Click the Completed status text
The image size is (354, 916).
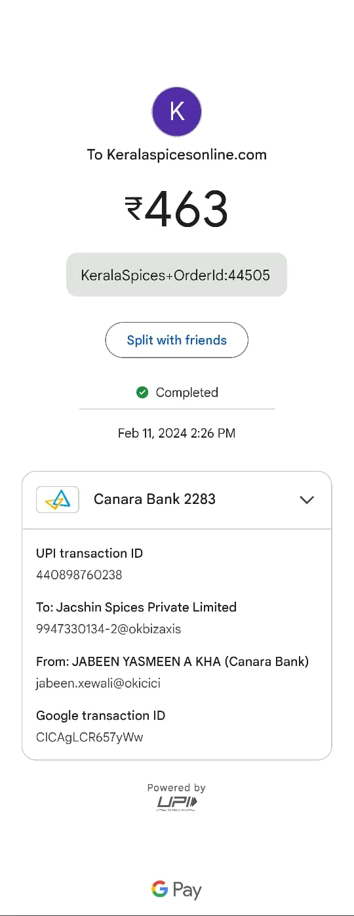pos(187,392)
